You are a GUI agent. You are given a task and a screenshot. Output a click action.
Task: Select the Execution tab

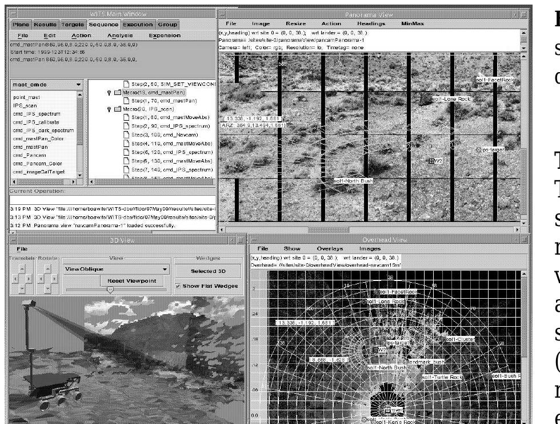138,24
